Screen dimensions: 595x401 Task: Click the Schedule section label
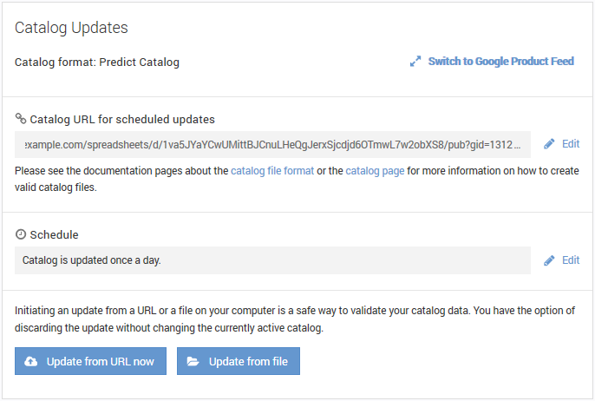(x=54, y=234)
